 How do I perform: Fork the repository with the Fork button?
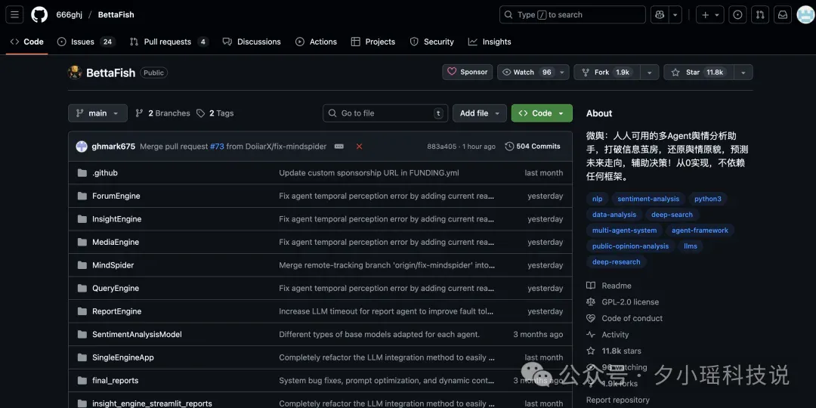point(607,73)
